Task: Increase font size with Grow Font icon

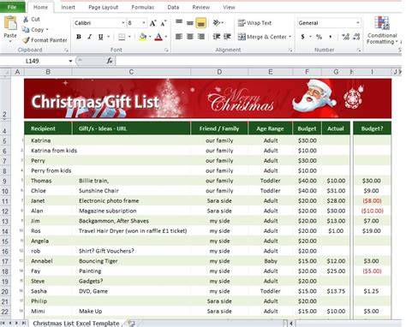Action: (152, 23)
